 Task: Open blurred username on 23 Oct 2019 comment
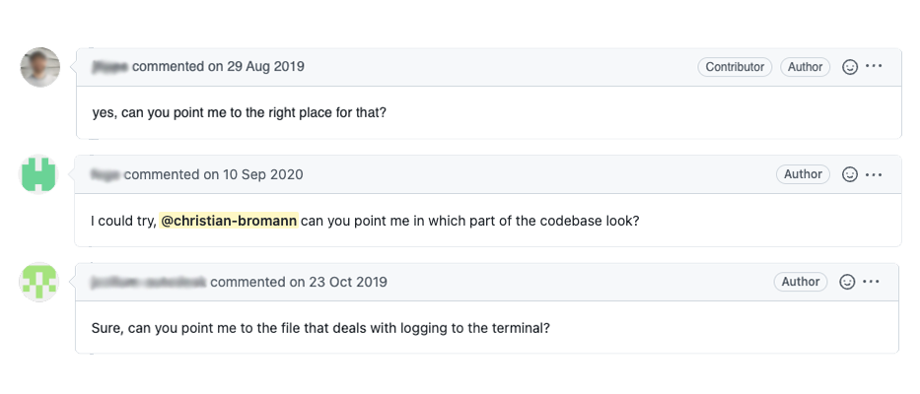[x=149, y=282]
